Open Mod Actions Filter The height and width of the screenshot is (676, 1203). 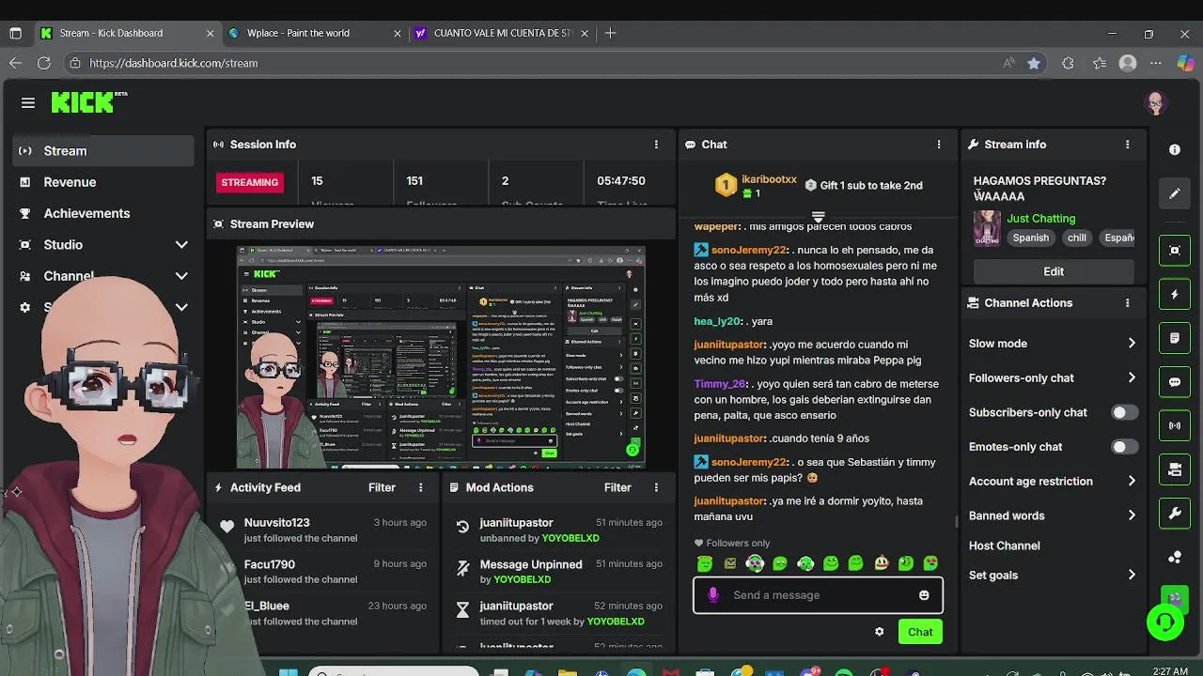617,487
